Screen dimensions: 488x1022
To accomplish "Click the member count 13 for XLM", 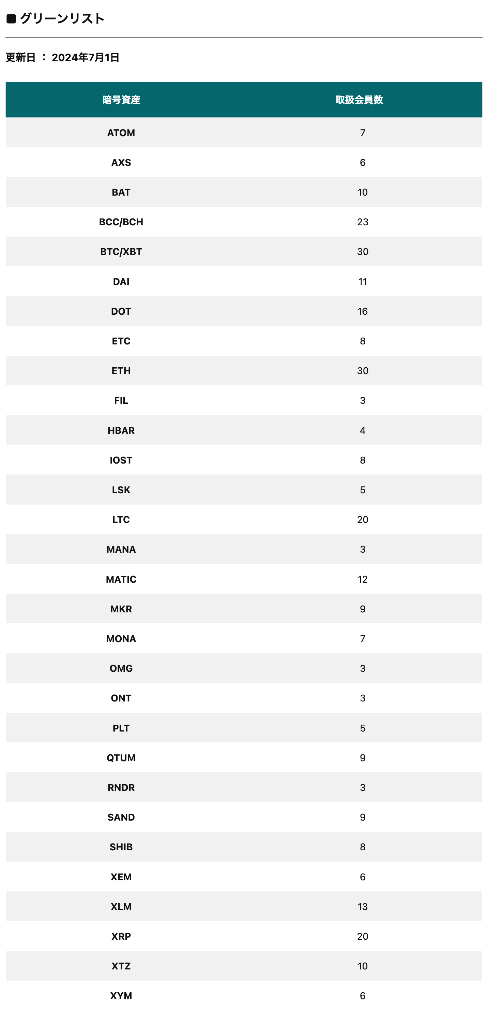I will click(363, 907).
